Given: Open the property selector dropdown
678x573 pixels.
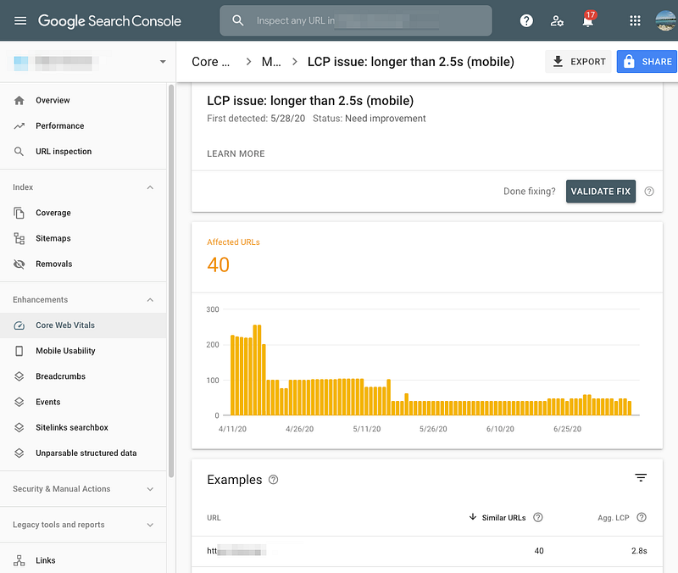Looking at the screenshot, I should [x=163, y=62].
